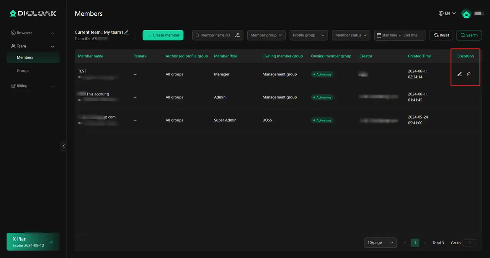Viewport: 490px width, 258px height.
Task: Select Groups in the Team menu
Action: [23, 71]
